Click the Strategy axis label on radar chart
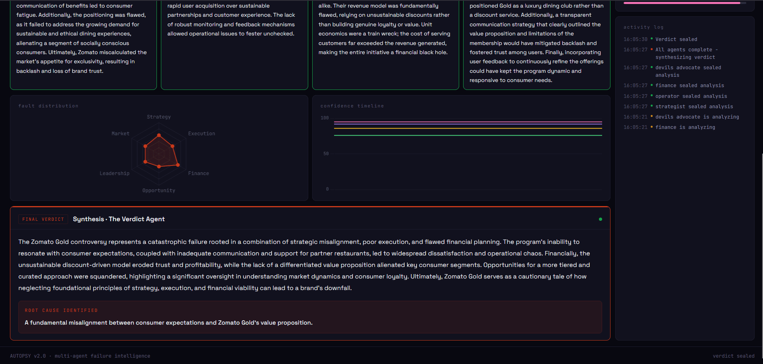The image size is (763, 364). coord(159,117)
